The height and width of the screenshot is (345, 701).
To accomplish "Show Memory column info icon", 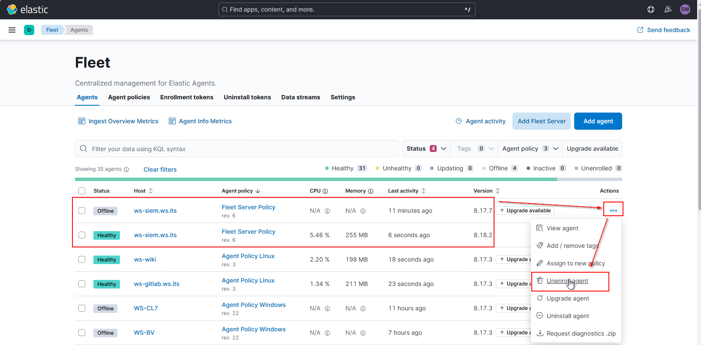I will pos(371,191).
